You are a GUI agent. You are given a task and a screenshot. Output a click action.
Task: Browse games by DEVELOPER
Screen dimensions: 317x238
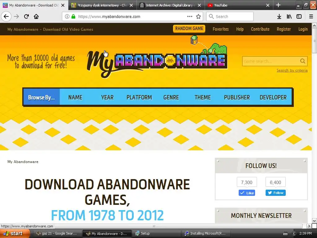point(273,97)
